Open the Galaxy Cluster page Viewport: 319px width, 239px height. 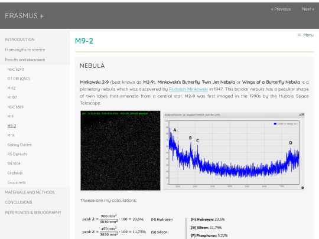tap(19, 145)
